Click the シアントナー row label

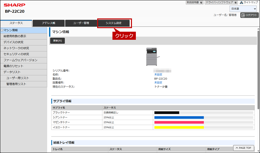tap(60, 117)
